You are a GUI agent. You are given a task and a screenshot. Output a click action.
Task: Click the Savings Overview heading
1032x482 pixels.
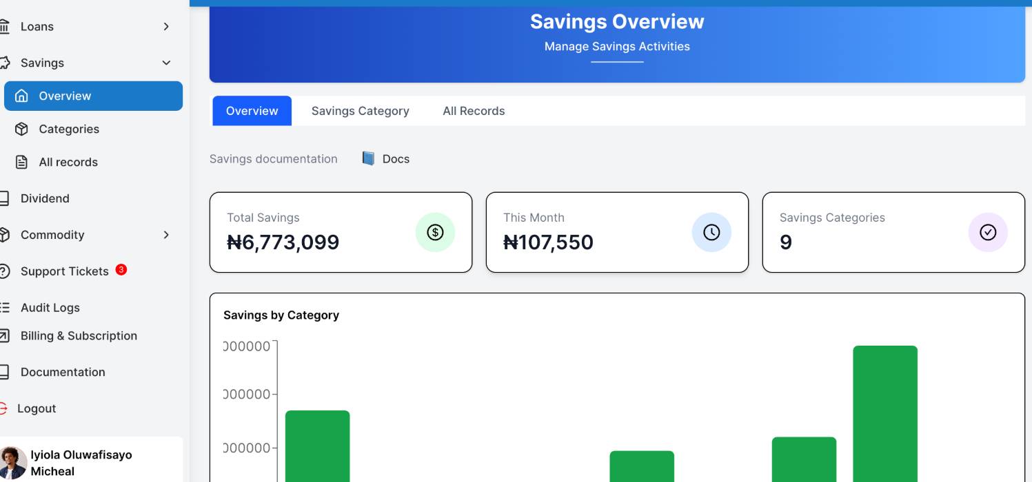pyautogui.click(x=617, y=21)
